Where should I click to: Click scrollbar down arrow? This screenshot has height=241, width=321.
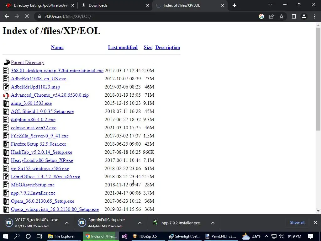(x=318, y=211)
